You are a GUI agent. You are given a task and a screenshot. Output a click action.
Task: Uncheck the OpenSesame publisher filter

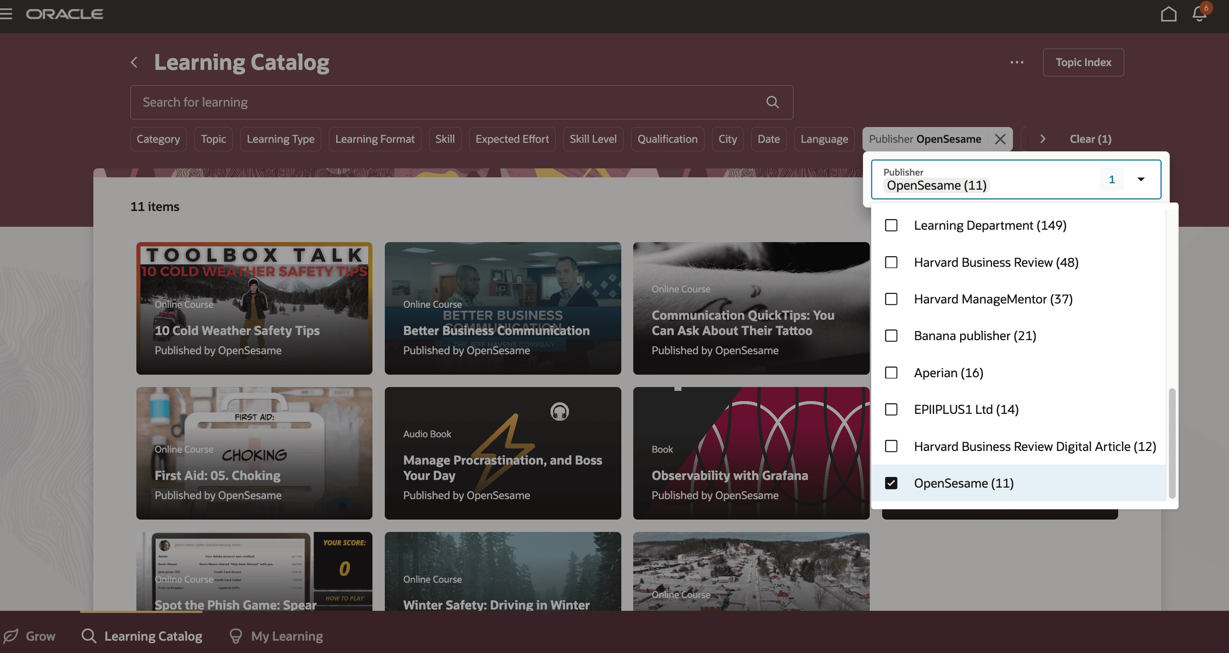(891, 483)
